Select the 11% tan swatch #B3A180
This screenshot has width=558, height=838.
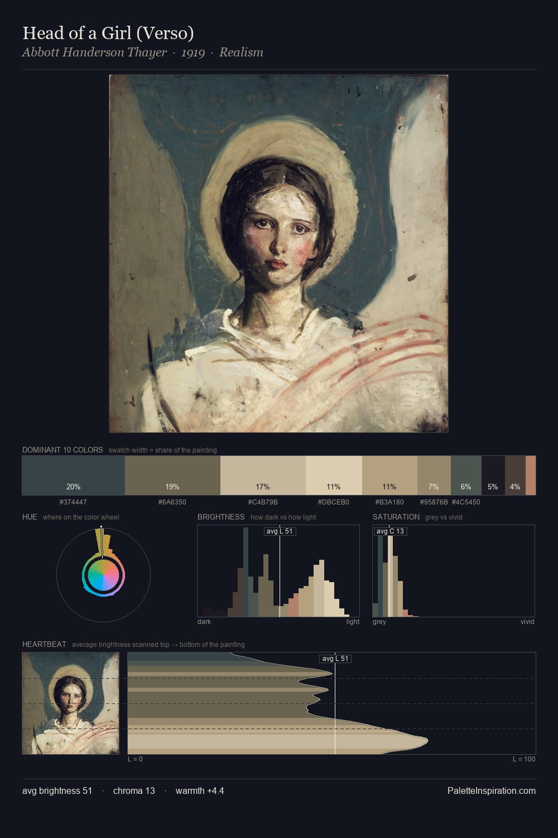point(389,475)
